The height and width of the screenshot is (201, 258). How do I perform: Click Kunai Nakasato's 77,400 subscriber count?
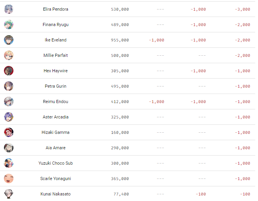[x=121, y=194]
